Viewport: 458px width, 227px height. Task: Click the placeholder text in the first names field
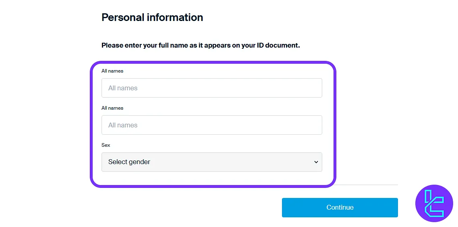tap(123, 88)
